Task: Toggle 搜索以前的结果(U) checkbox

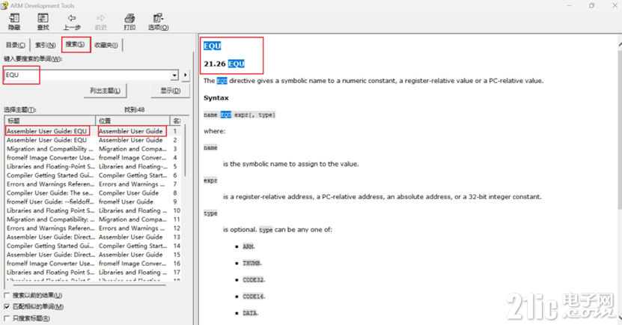Action: pos(7,295)
